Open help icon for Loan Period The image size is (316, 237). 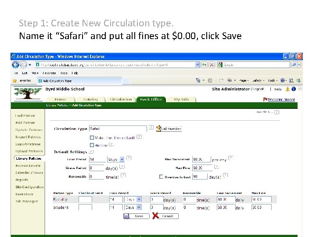coord(129,158)
